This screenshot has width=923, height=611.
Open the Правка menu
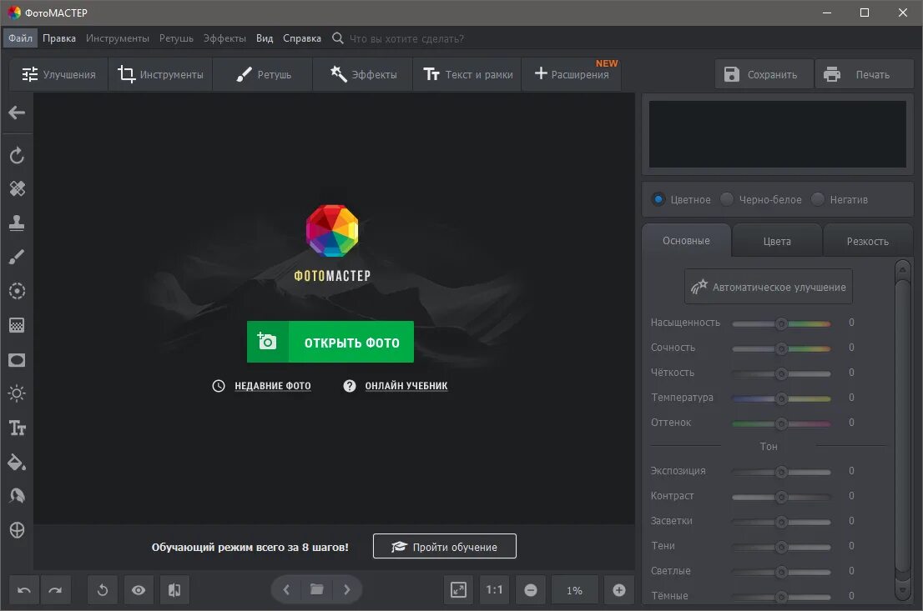click(59, 38)
